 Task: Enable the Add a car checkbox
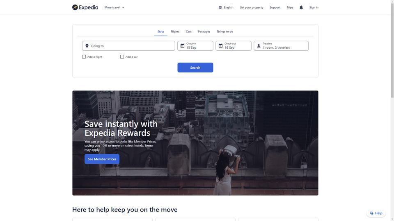point(122,56)
